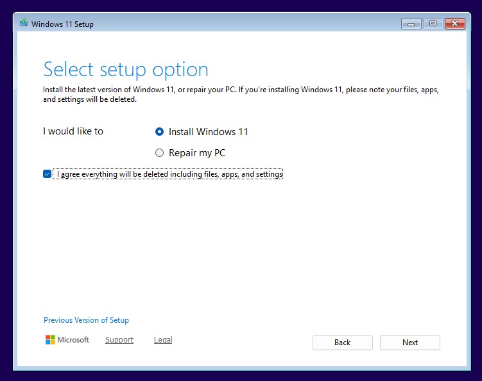Screen dimensions: 482x381
Task: Uncheck the agree everything will be deleted checkbox
Action: 47,174
